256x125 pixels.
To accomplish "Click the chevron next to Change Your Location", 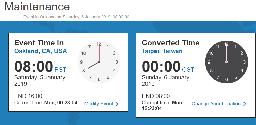I will (245, 104).
